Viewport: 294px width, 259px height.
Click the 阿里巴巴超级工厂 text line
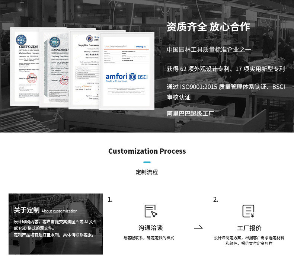click(x=190, y=113)
